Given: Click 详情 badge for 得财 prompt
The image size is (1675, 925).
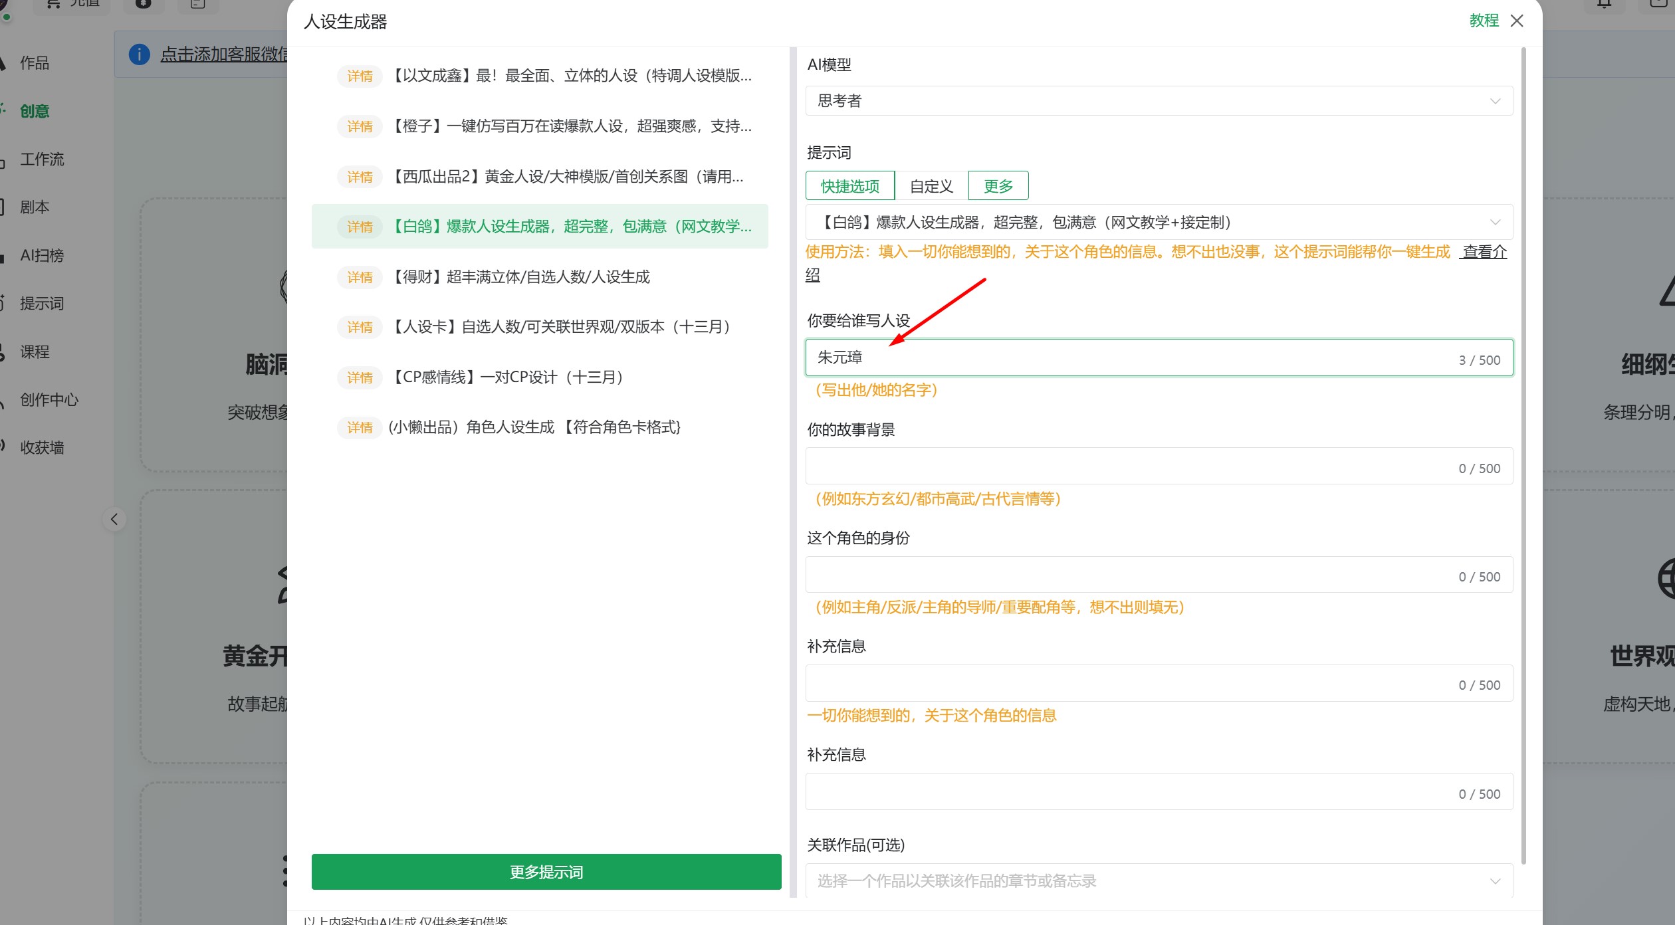Looking at the screenshot, I should [360, 277].
